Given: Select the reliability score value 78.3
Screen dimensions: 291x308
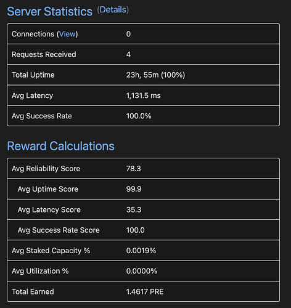Looking at the screenshot, I should 134,169.
